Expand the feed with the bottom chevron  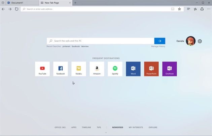tap(106, 133)
